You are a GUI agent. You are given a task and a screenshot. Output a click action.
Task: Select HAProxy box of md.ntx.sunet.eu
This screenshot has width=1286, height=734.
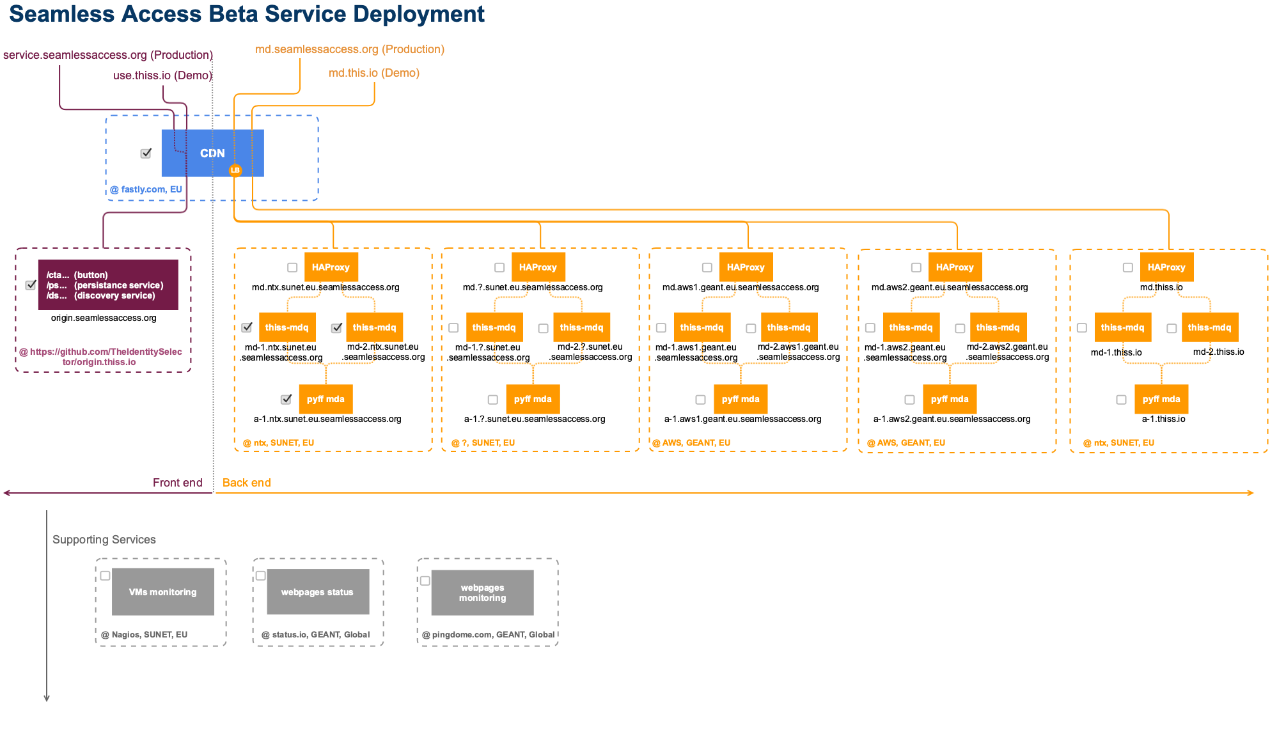click(x=331, y=267)
